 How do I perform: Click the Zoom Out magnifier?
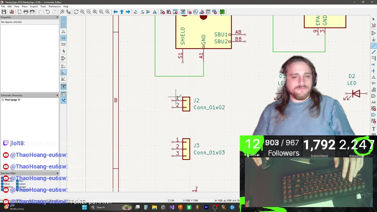pyautogui.click(x=89, y=12)
